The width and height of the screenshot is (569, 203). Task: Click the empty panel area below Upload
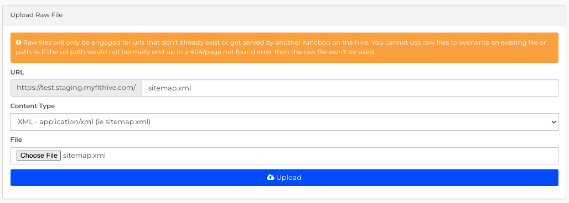(x=284, y=192)
